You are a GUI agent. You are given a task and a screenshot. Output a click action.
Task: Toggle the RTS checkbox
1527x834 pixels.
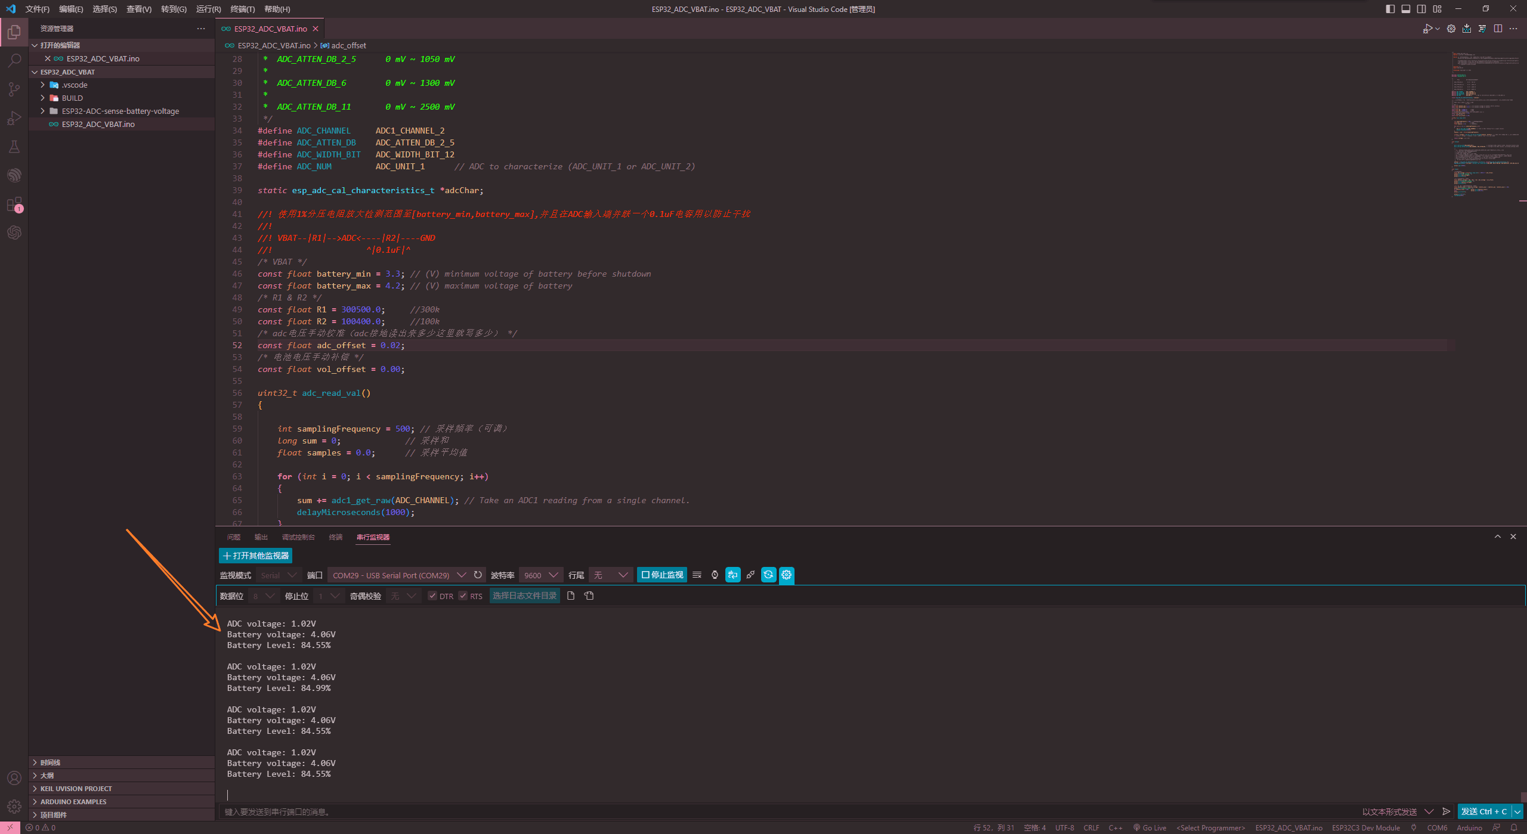pos(463,596)
